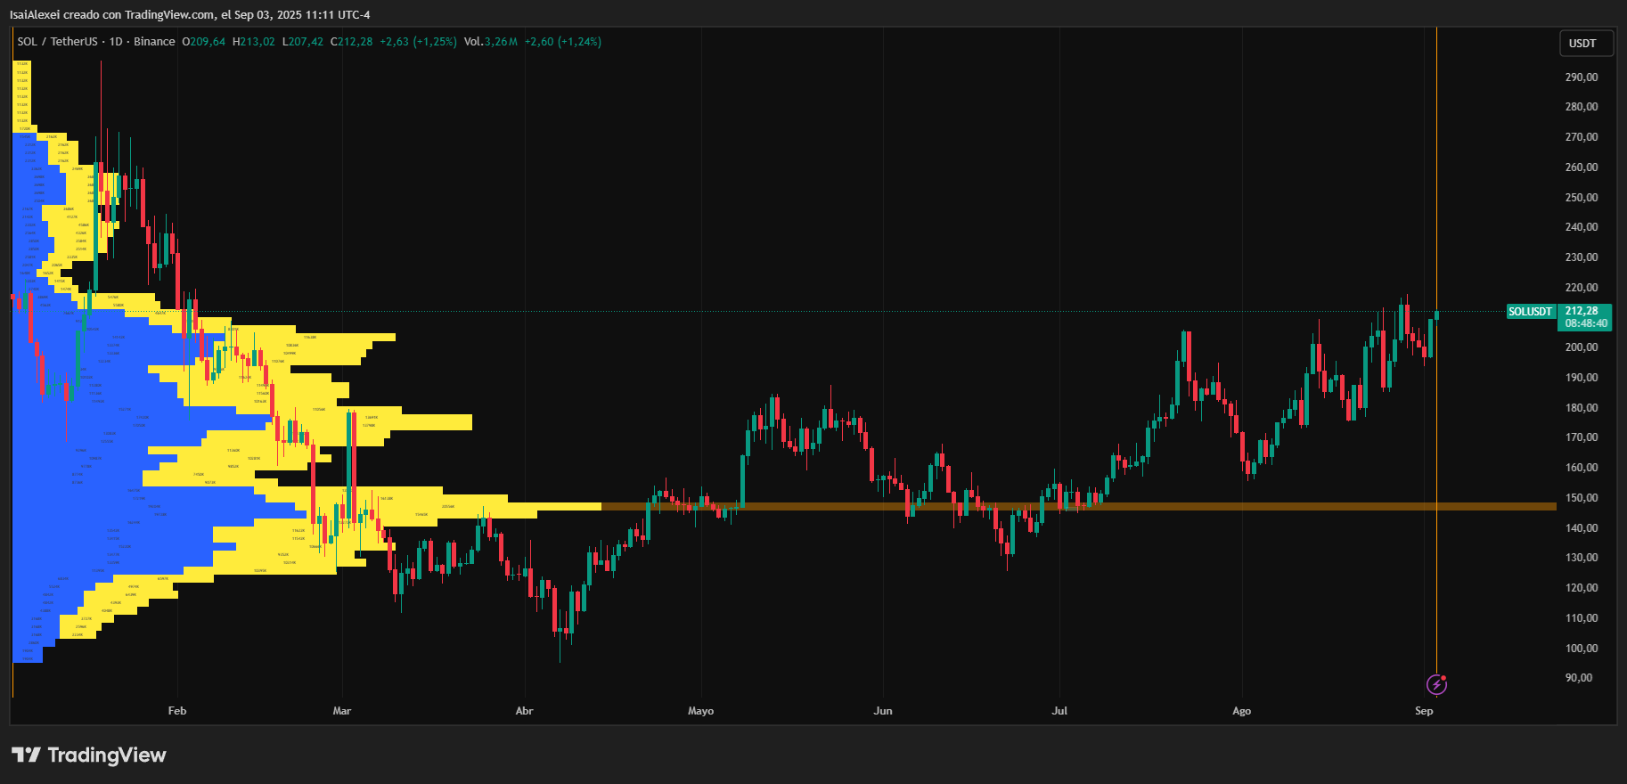Viewport: 1627px width, 784px height.
Task: Click the 1D interval label
Action: click(x=116, y=42)
